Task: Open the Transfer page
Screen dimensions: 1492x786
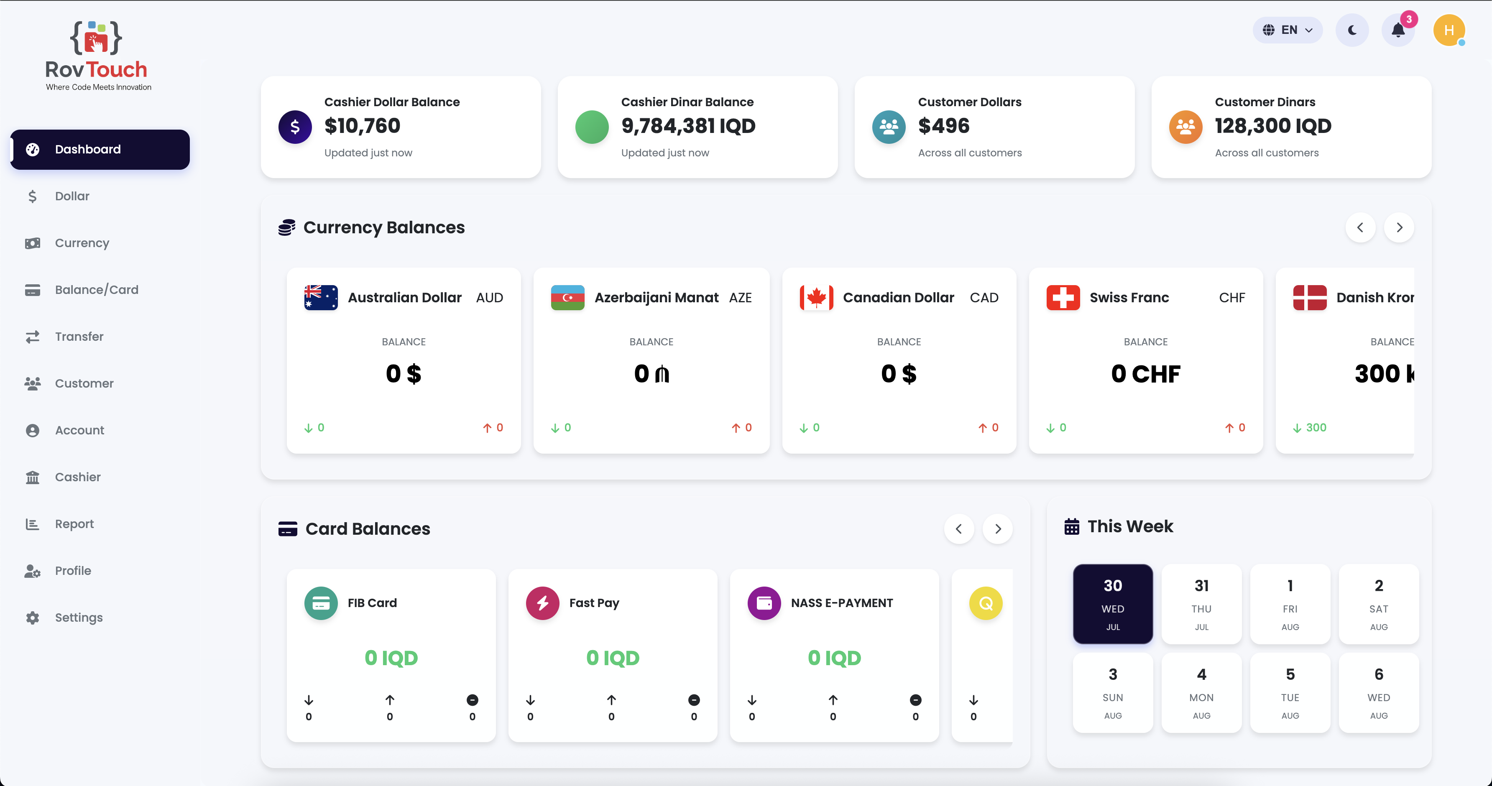Action: [x=100, y=337]
